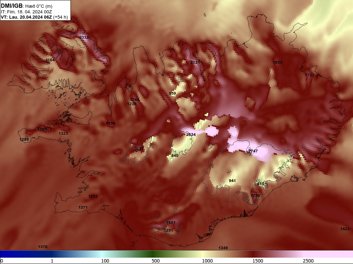Select the 1376 ocean label
The width and height of the screenshot is (353, 264).
43,247
